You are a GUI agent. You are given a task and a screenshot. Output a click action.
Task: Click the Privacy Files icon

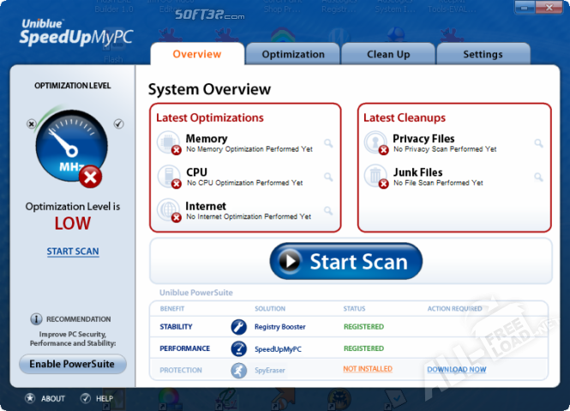(375, 143)
